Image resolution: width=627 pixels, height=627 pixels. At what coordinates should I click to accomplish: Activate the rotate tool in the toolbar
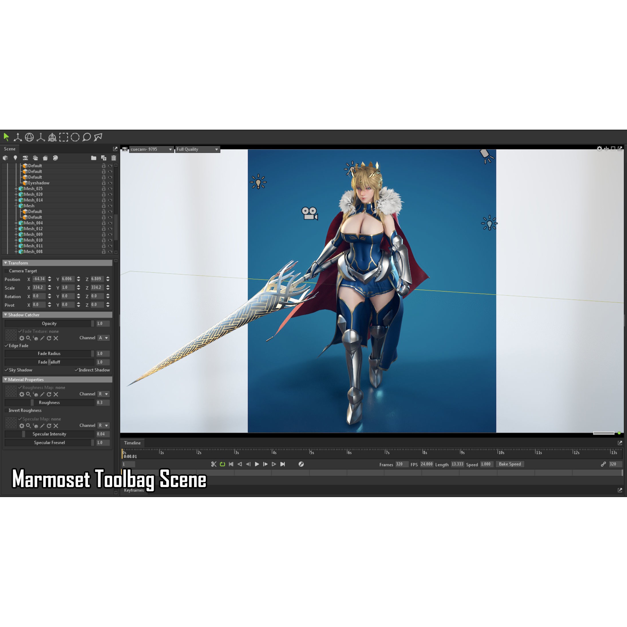point(29,137)
